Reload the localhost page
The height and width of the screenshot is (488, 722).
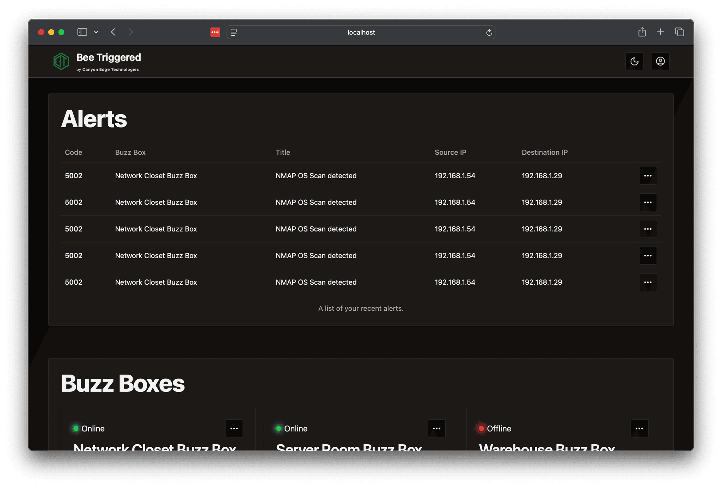489,32
